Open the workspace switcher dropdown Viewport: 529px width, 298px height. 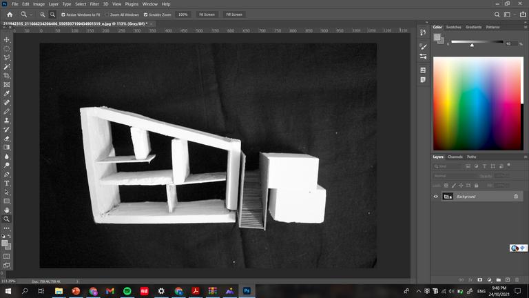click(508, 14)
